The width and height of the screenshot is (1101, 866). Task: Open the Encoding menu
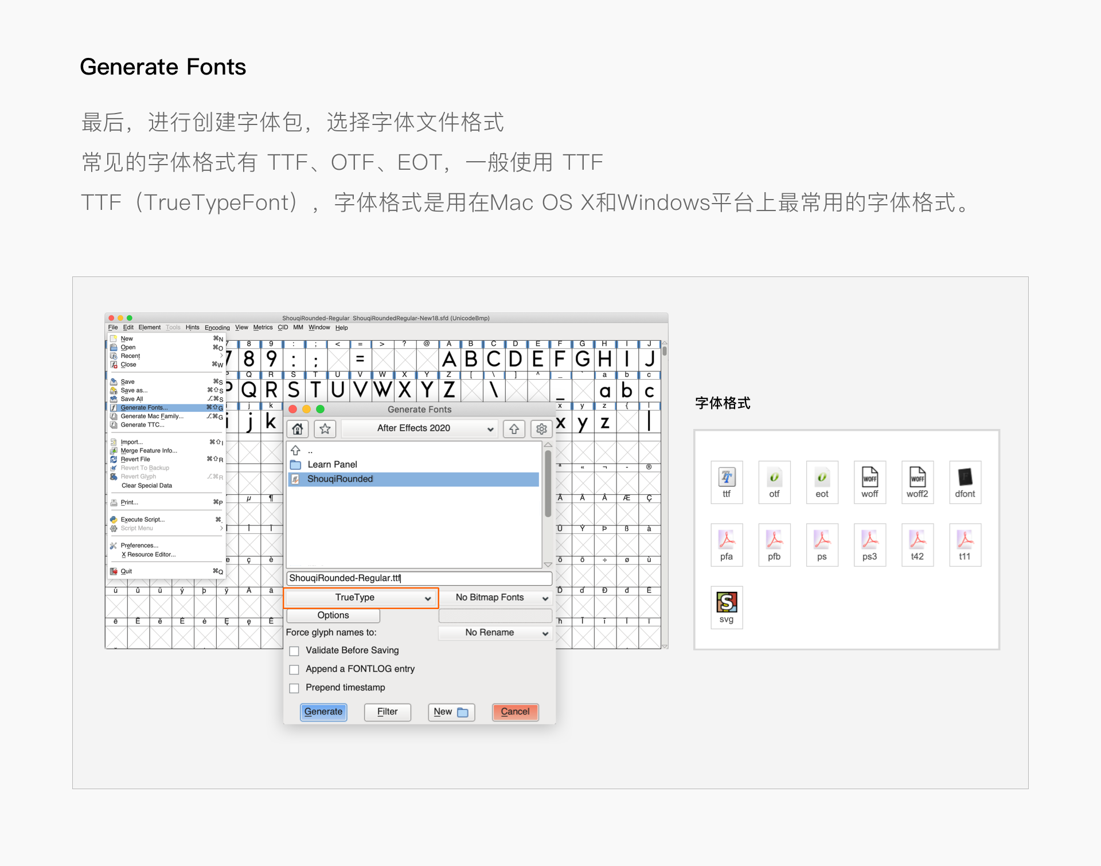click(x=217, y=327)
